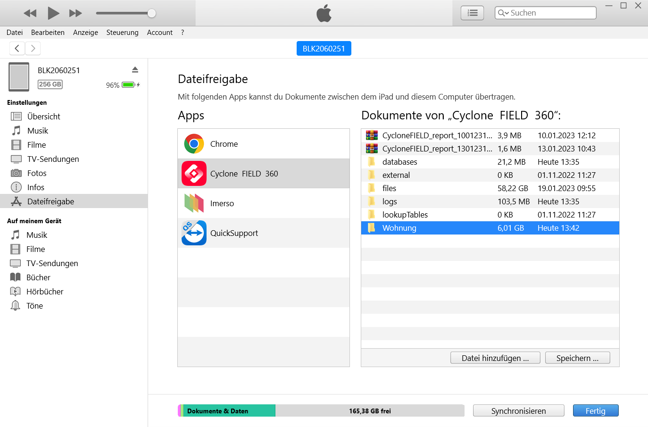Select the Imerso app
This screenshot has width=648, height=427.
tap(264, 203)
